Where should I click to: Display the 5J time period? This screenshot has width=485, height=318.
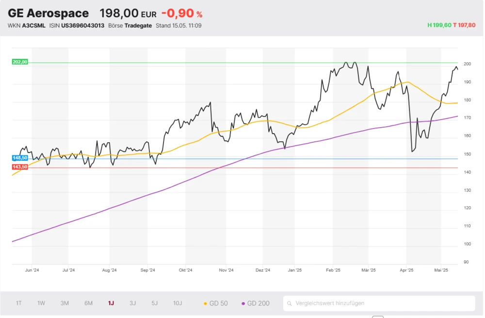tap(154, 303)
